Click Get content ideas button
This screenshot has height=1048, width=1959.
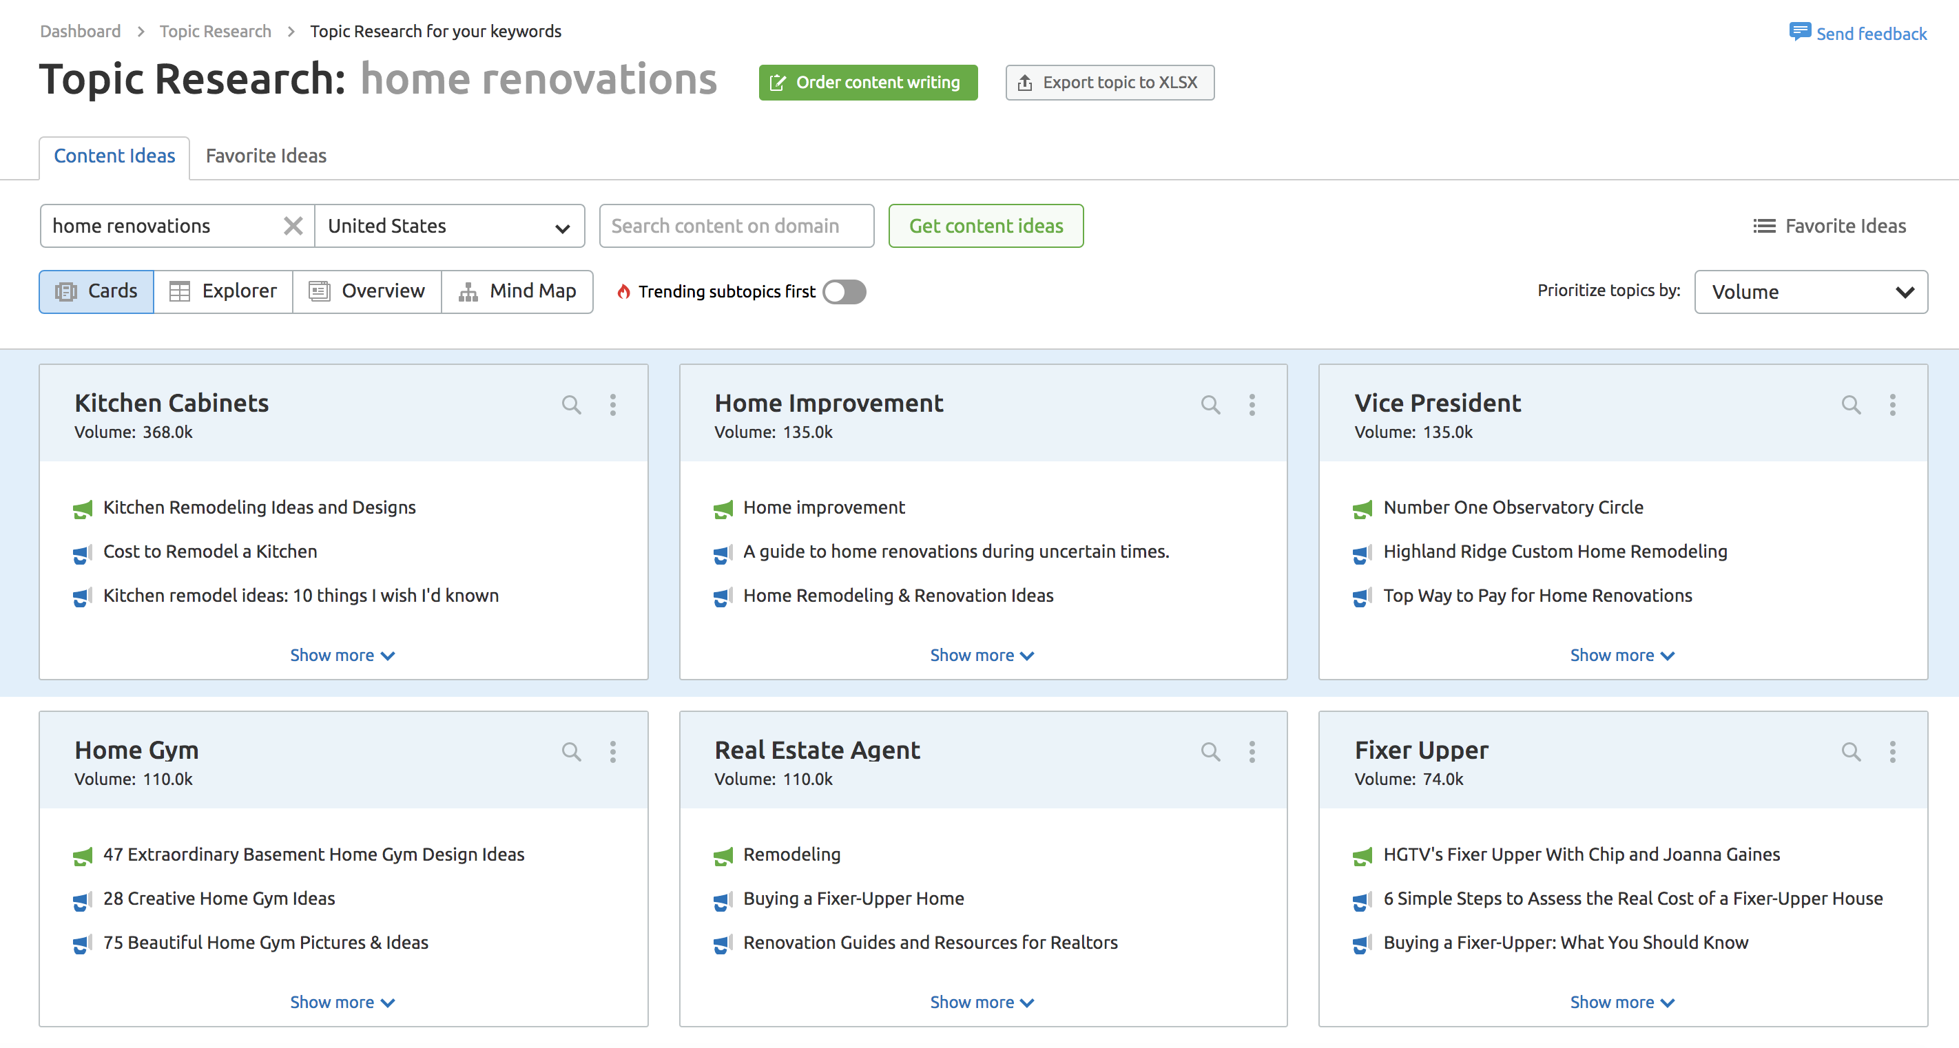[986, 227]
